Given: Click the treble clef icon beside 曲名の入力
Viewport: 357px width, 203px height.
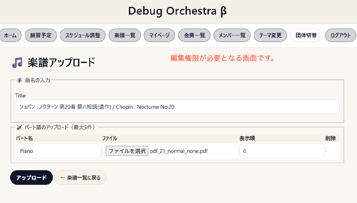Looking at the screenshot, I should tap(19, 80).
